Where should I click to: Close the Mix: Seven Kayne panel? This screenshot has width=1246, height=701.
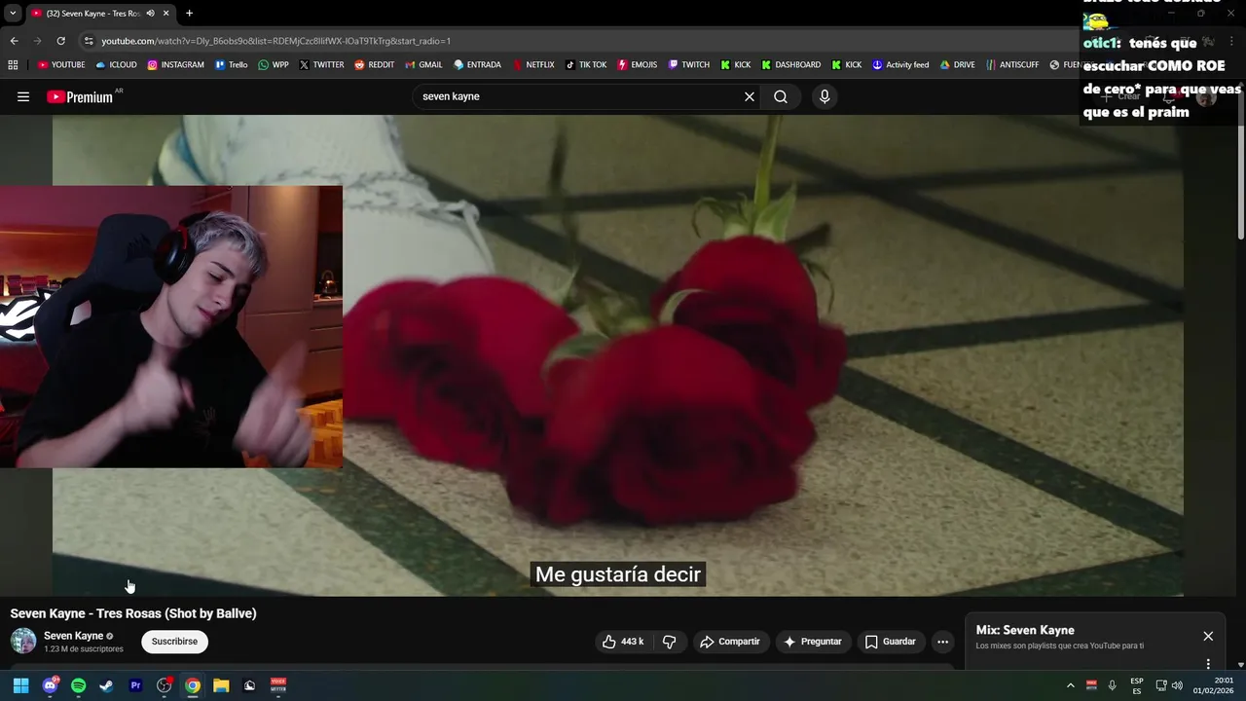tap(1208, 636)
